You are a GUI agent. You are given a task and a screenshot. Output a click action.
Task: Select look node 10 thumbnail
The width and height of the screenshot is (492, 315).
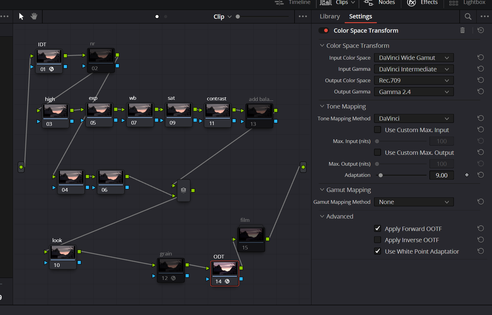(x=63, y=252)
